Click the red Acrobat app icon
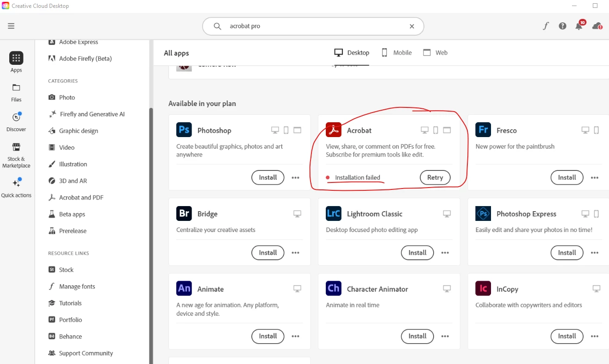Viewport: 609px width, 364px height. click(334, 130)
